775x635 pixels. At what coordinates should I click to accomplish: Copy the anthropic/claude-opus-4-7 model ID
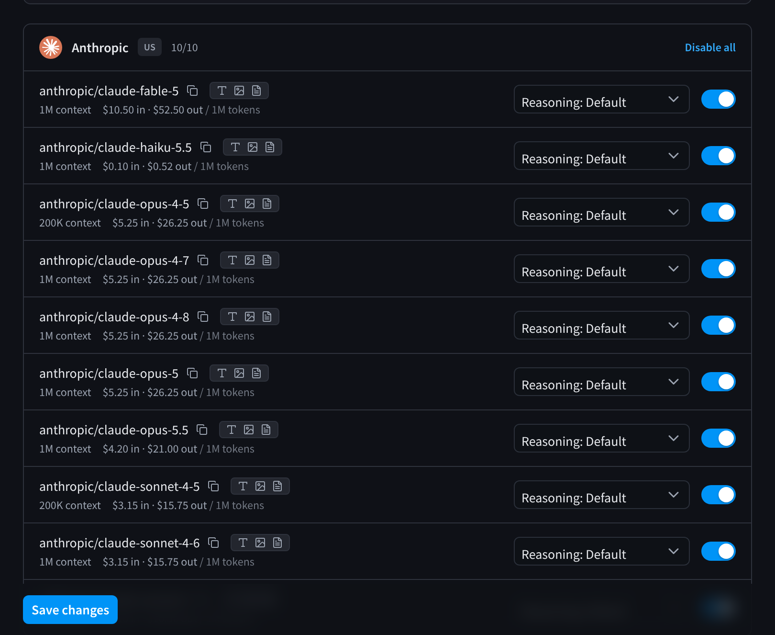click(203, 260)
